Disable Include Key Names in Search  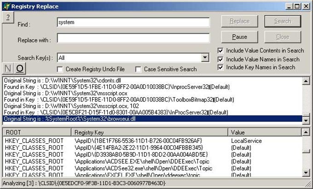pyautogui.click(x=220, y=67)
